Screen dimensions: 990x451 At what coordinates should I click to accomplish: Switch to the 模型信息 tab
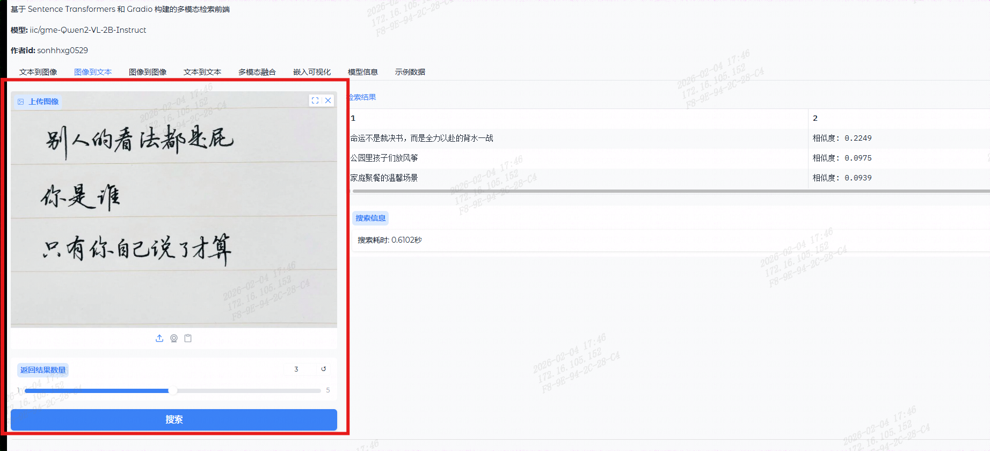tap(363, 72)
